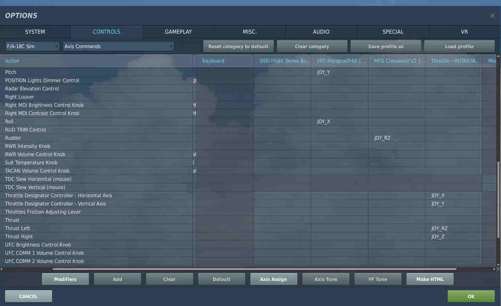Select Radar Elevation Control row
Image resolution: width=501 pixels, height=306 pixels.
point(96,89)
